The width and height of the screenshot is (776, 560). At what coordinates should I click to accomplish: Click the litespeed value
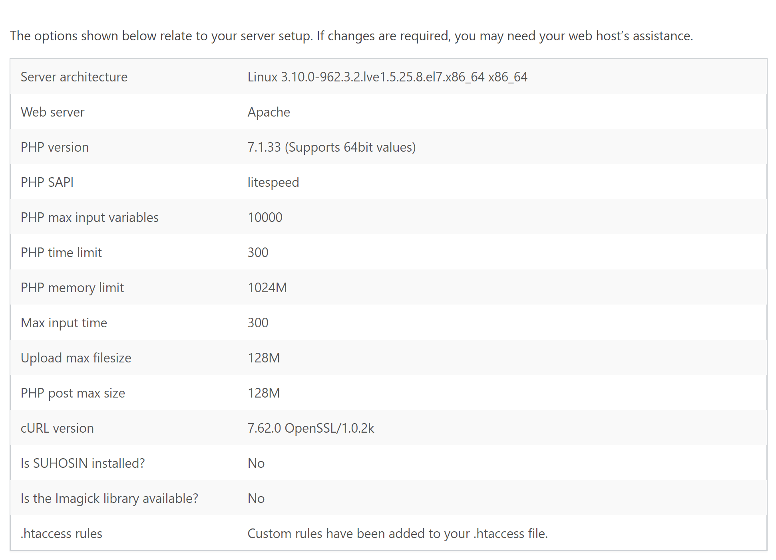click(x=273, y=182)
